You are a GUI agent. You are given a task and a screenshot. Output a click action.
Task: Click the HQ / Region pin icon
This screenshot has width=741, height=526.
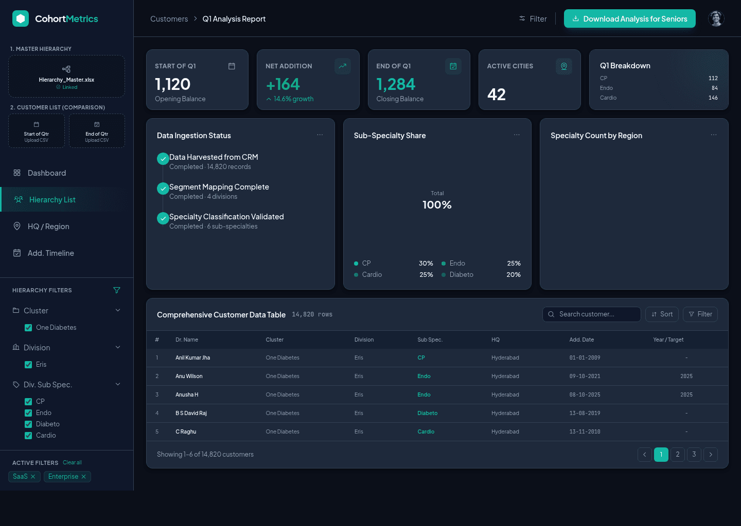point(17,226)
